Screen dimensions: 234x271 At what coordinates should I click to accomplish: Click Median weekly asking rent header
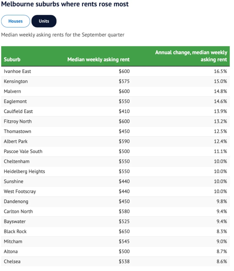tap(98, 59)
